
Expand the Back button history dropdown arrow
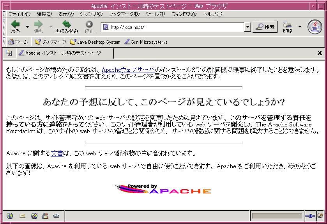[x=27, y=27]
